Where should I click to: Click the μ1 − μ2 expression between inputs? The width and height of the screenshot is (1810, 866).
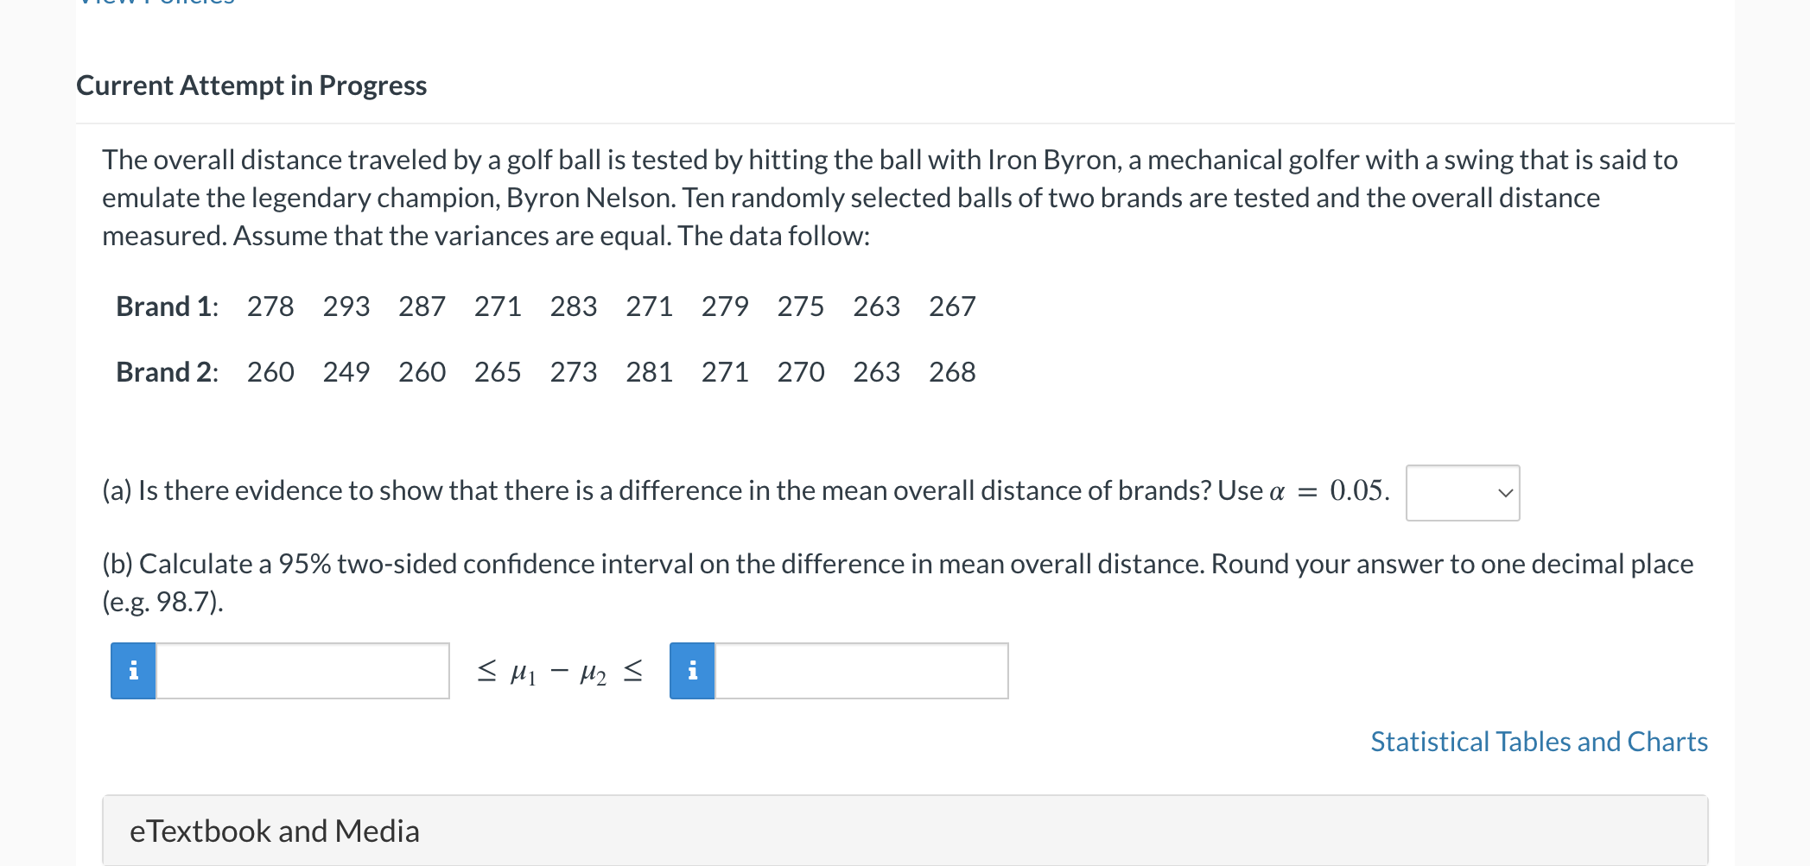[559, 672]
